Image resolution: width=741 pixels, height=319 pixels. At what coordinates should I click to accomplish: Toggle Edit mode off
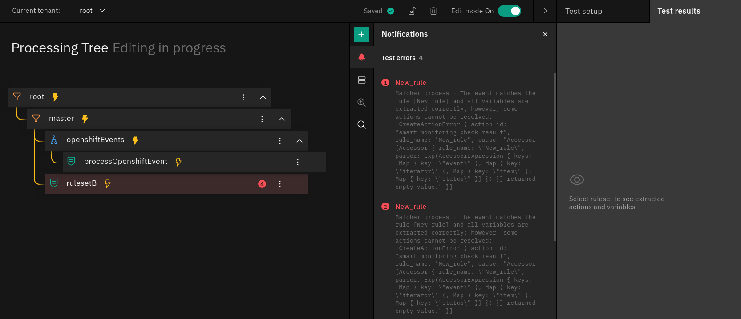509,11
